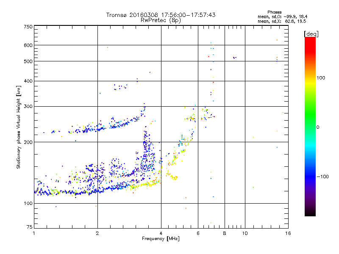Click the colorbar tick label "100"
Image resolution: width=339 pixels, height=254 pixels.
click(x=321, y=78)
